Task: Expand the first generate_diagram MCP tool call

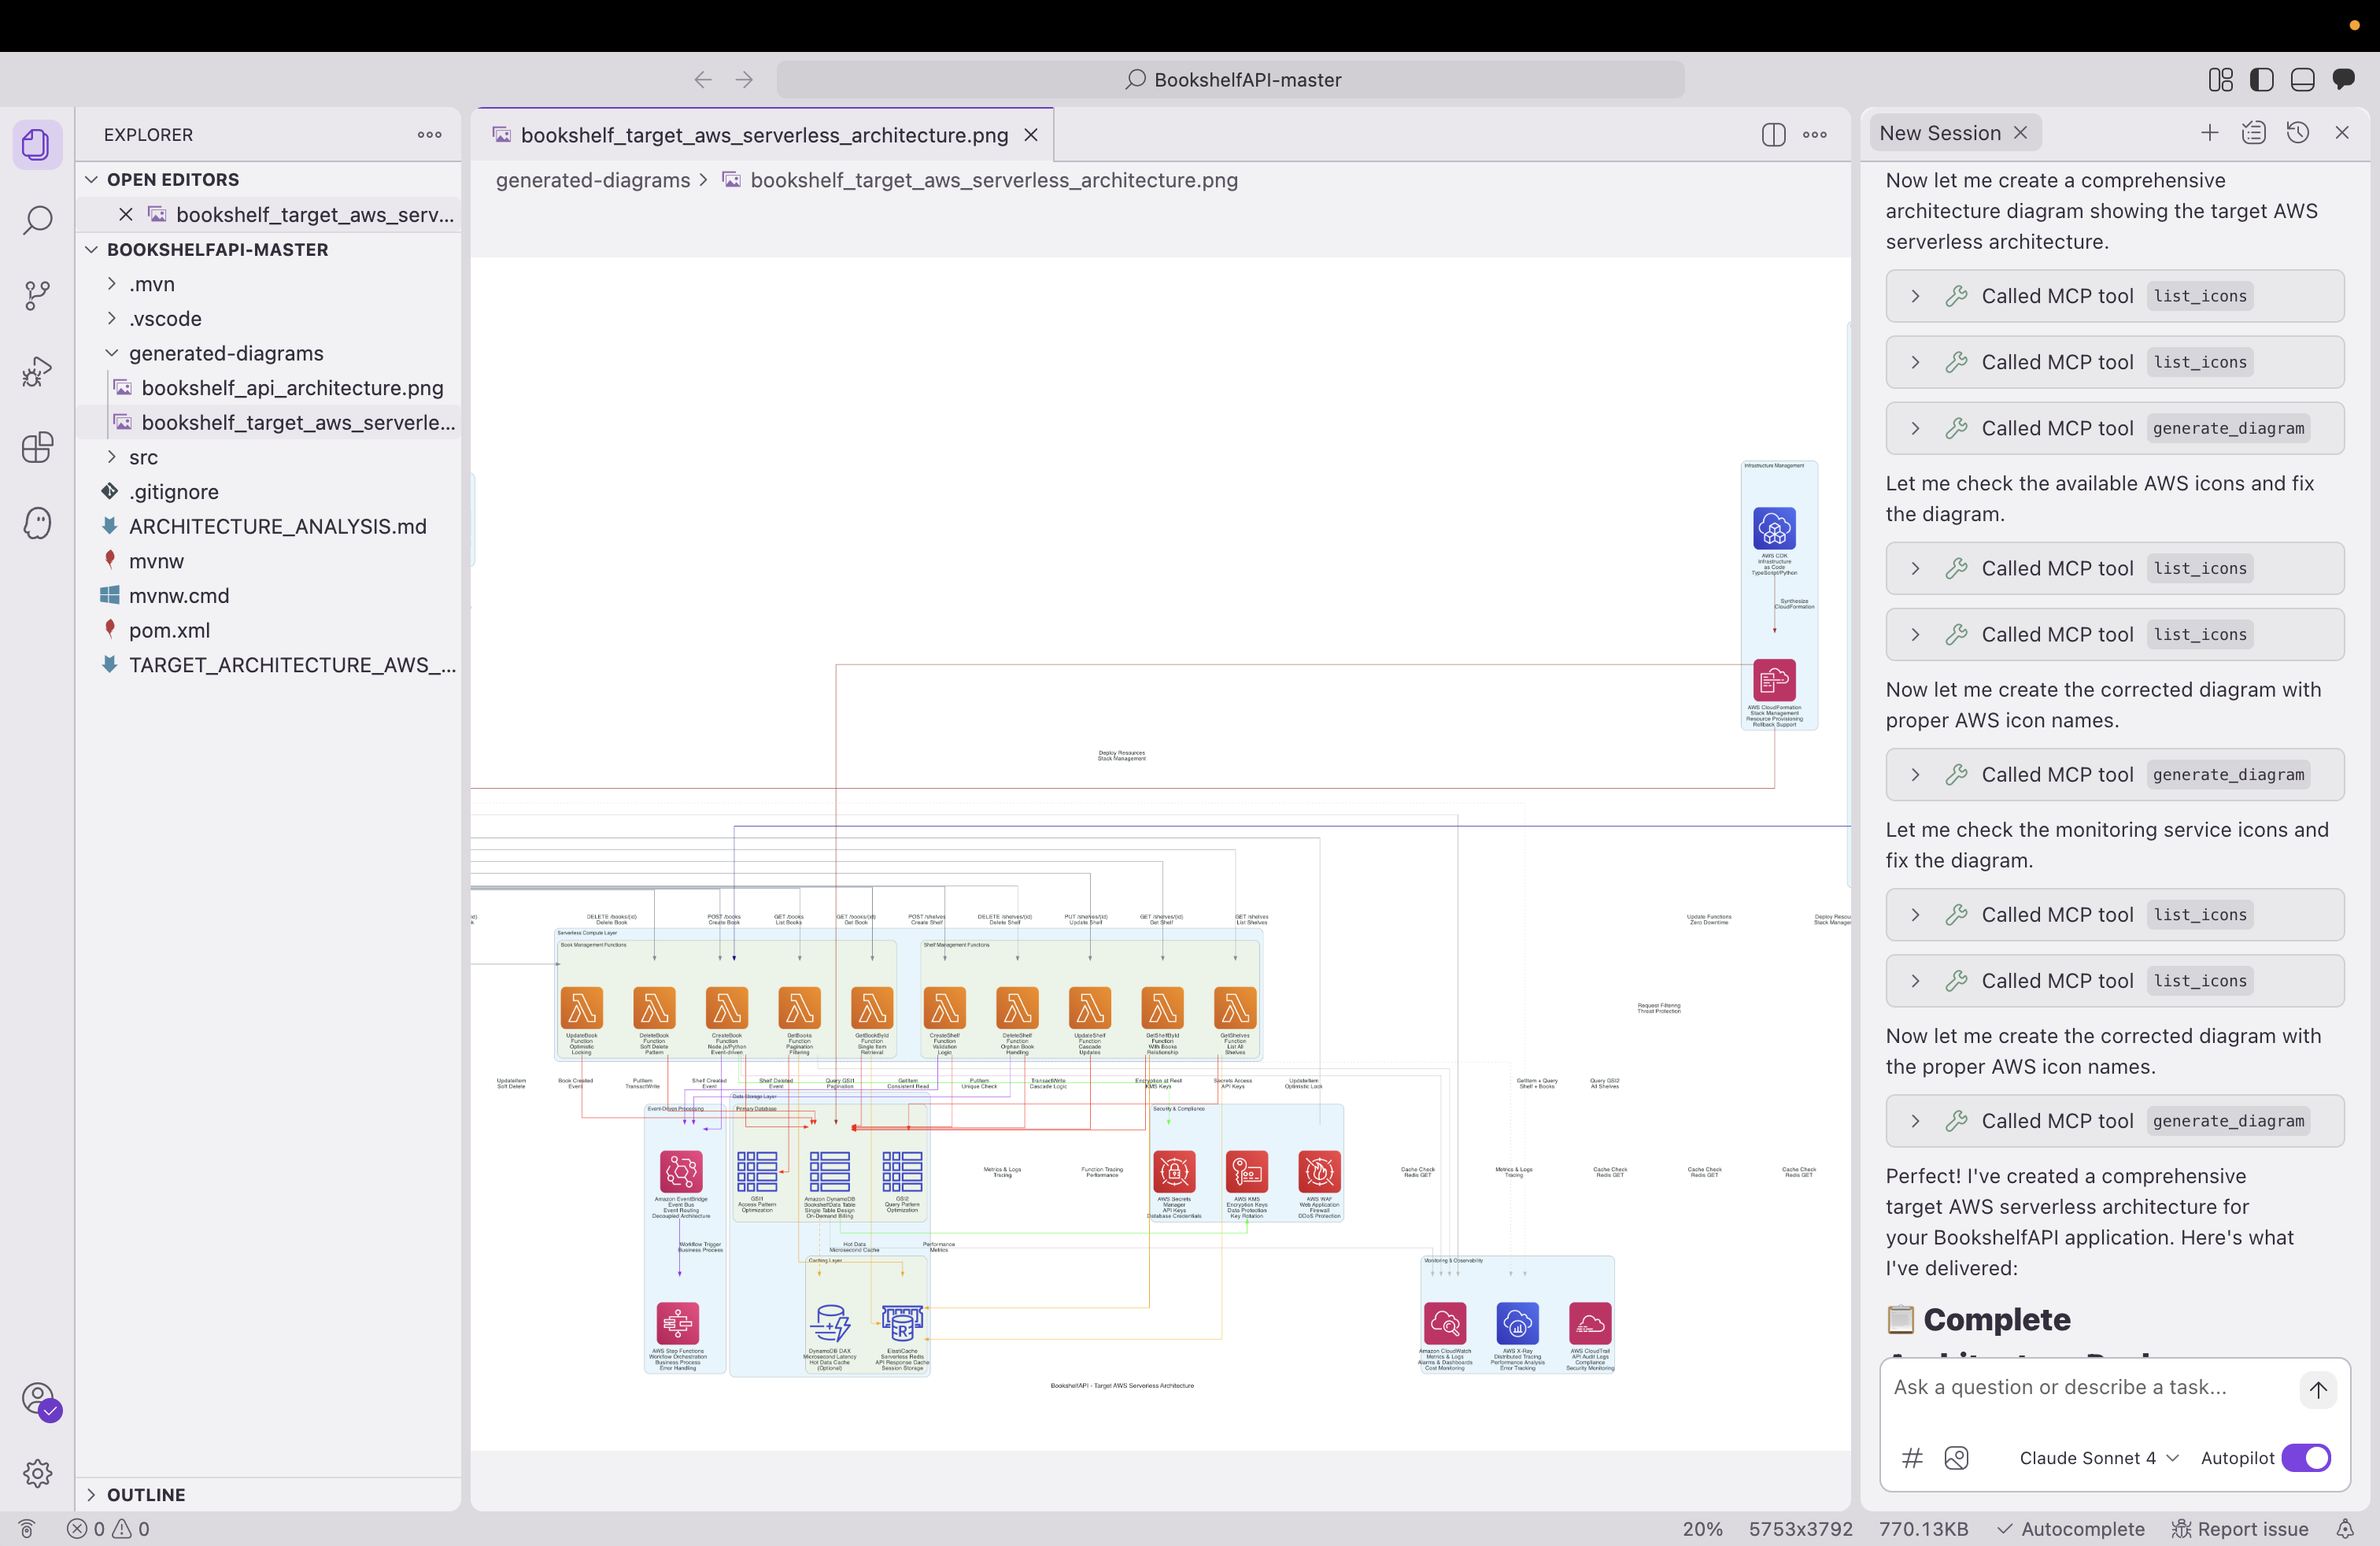Action: click(1914, 428)
